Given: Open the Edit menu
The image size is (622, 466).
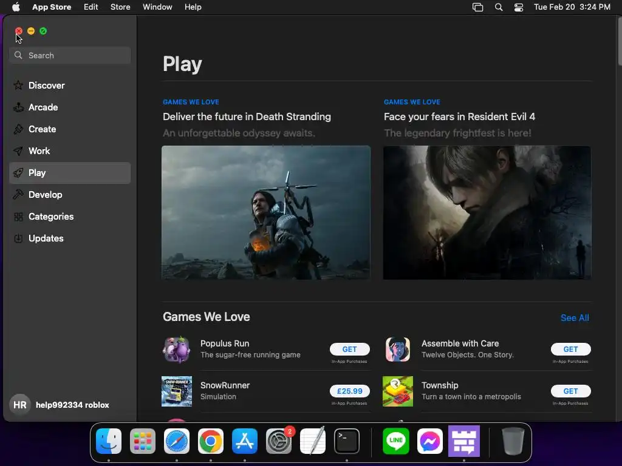Looking at the screenshot, I should (x=91, y=7).
